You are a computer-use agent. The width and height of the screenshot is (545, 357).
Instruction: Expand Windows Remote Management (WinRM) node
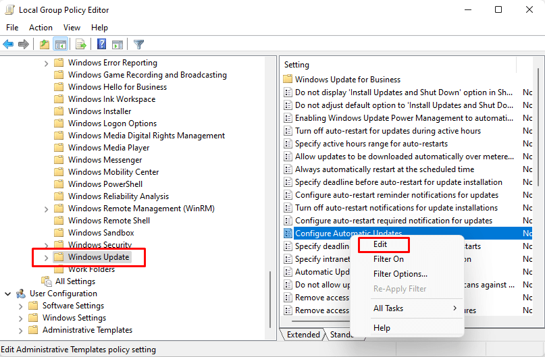pos(46,209)
